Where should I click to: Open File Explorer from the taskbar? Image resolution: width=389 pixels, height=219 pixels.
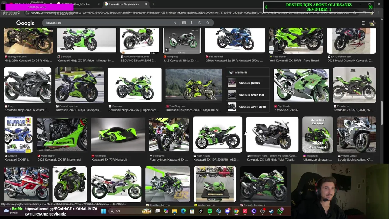point(175,211)
